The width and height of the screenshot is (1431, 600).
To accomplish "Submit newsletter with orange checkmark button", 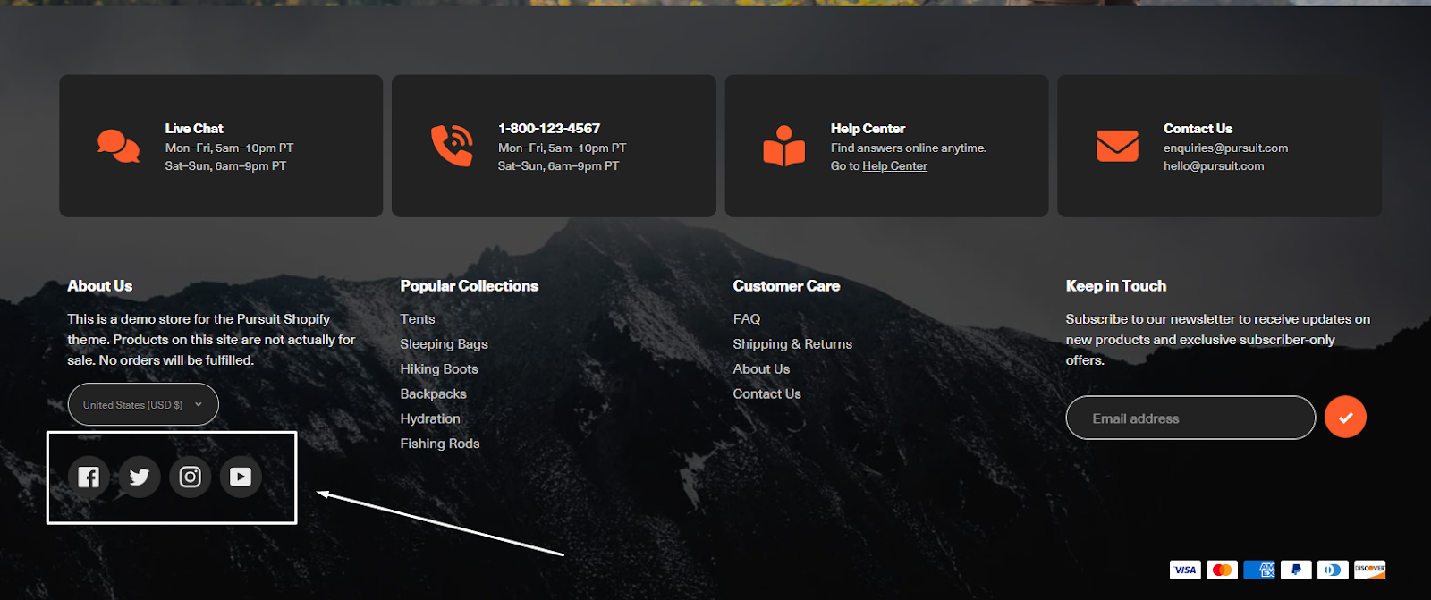I will click(x=1345, y=418).
